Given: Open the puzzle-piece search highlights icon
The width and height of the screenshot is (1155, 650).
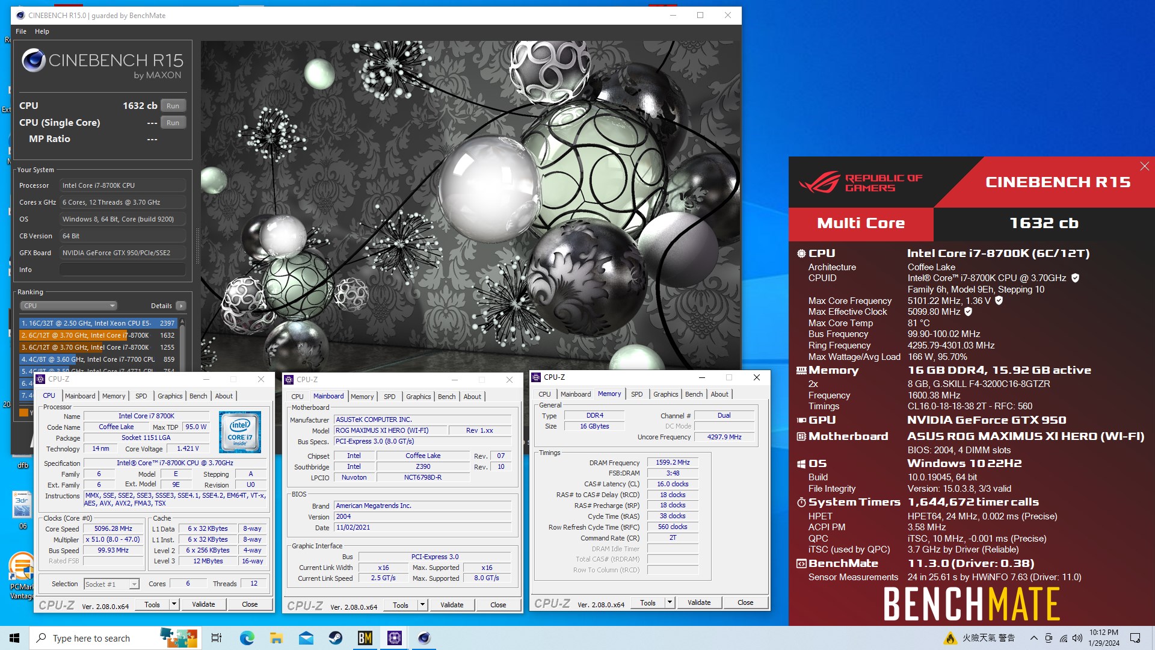Looking at the screenshot, I should coord(179,638).
